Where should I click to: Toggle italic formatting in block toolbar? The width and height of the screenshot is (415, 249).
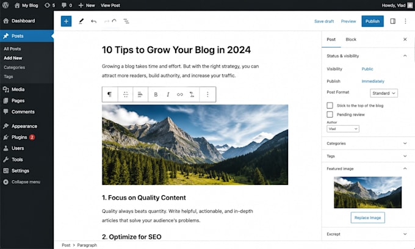pos(168,95)
